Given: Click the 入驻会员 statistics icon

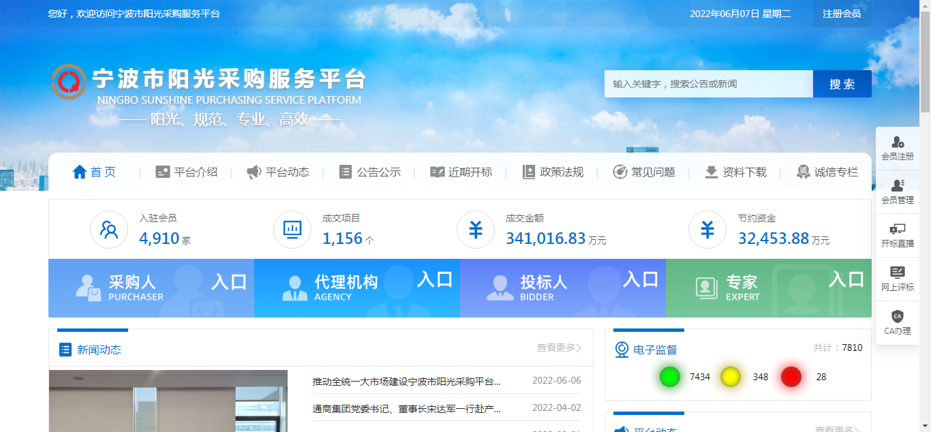Looking at the screenshot, I should [109, 230].
